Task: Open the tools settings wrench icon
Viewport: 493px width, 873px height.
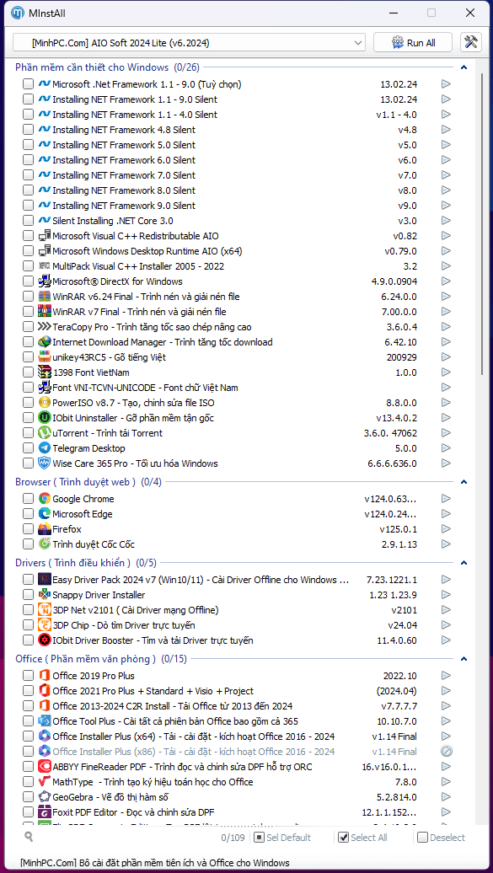Action: [471, 42]
